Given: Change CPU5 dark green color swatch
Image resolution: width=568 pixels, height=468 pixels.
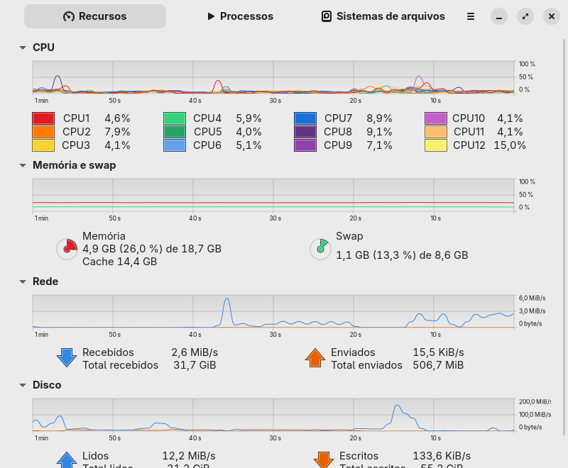Looking at the screenshot, I should [175, 132].
